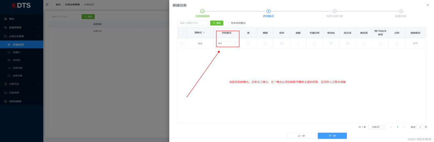
Task: Focus the 请输入源模式名称 search field
Action: (193, 23)
